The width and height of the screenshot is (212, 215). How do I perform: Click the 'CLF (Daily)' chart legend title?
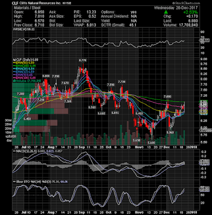pyautogui.click(x=26, y=60)
